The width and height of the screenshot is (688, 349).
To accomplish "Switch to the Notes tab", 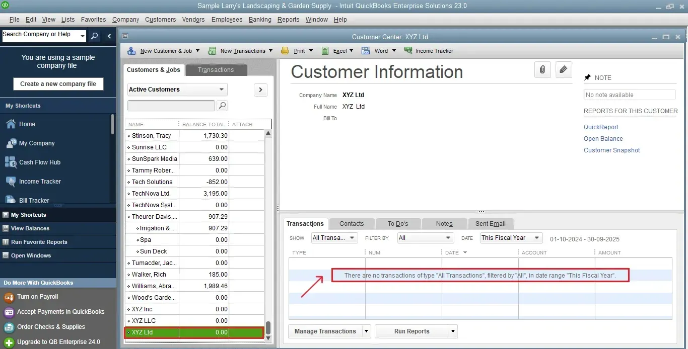I will coord(444,224).
